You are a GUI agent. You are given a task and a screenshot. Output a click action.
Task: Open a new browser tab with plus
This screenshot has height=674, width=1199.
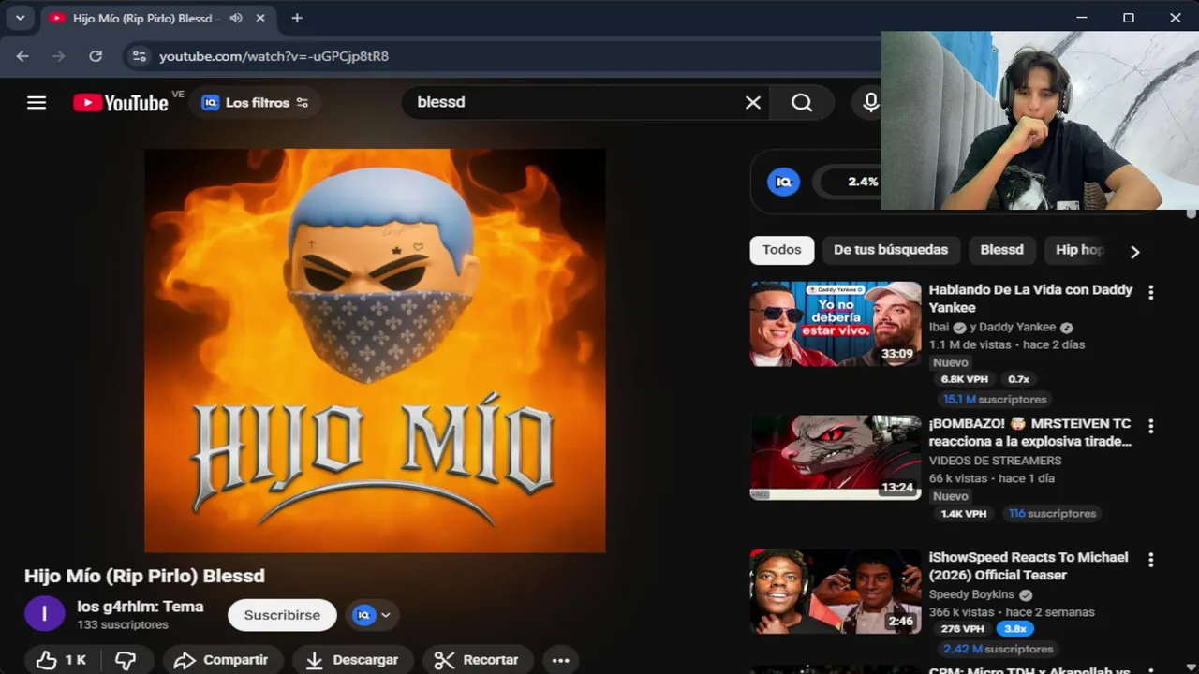tap(297, 18)
